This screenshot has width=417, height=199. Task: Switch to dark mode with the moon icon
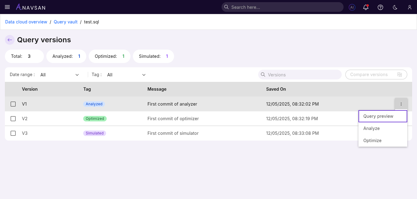pos(395,7)
